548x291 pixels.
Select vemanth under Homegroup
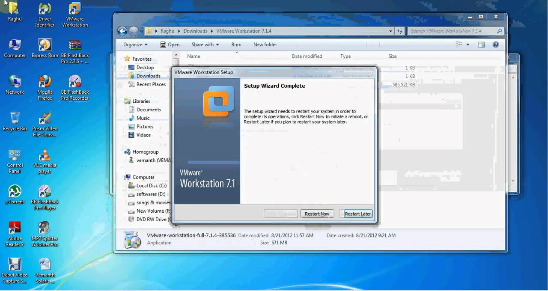coord(149,160)
